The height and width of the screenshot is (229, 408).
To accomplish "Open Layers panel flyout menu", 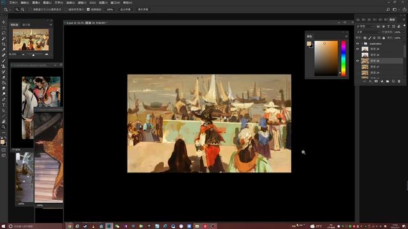I will point(404,20).
